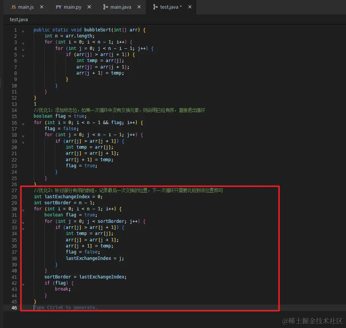Fold the inner for loop at line 4
The width and height of the screenshot is (346, 328).
click(x=23, y=50)
